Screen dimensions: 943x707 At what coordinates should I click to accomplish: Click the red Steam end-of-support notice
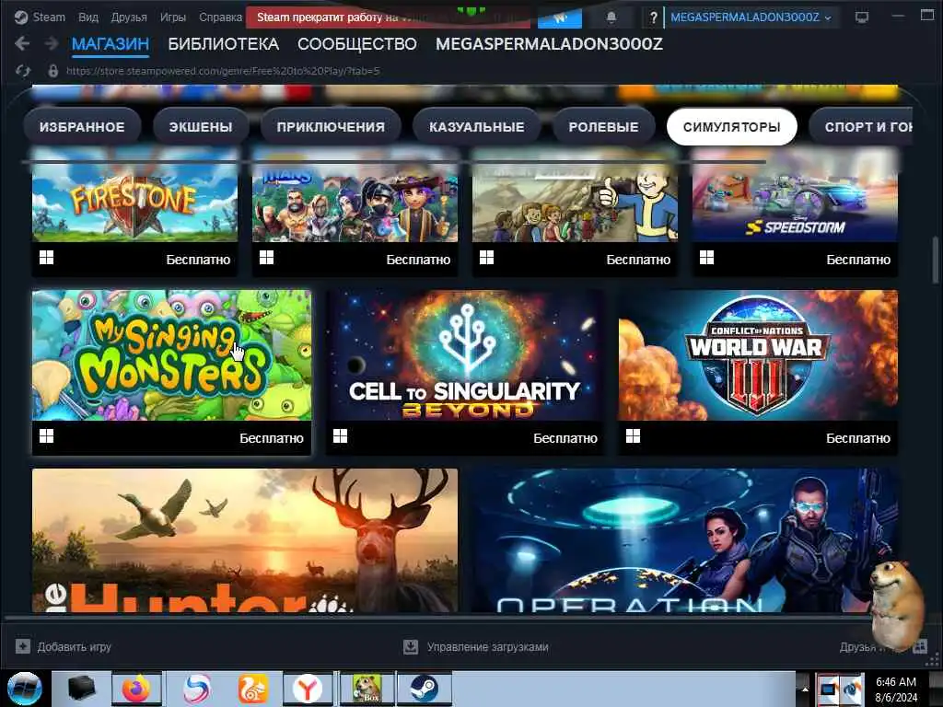(389, 17)
